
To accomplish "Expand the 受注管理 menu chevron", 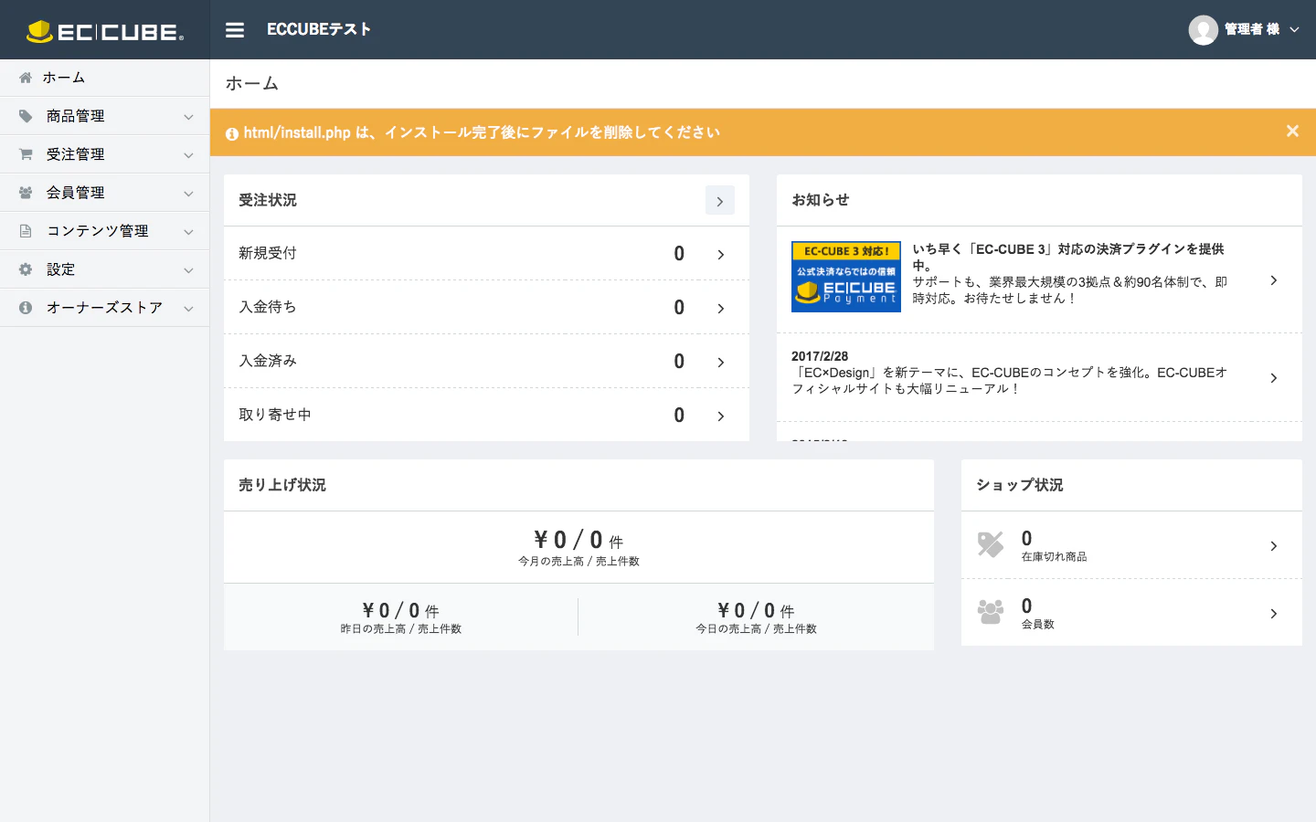I will [188, 155].
